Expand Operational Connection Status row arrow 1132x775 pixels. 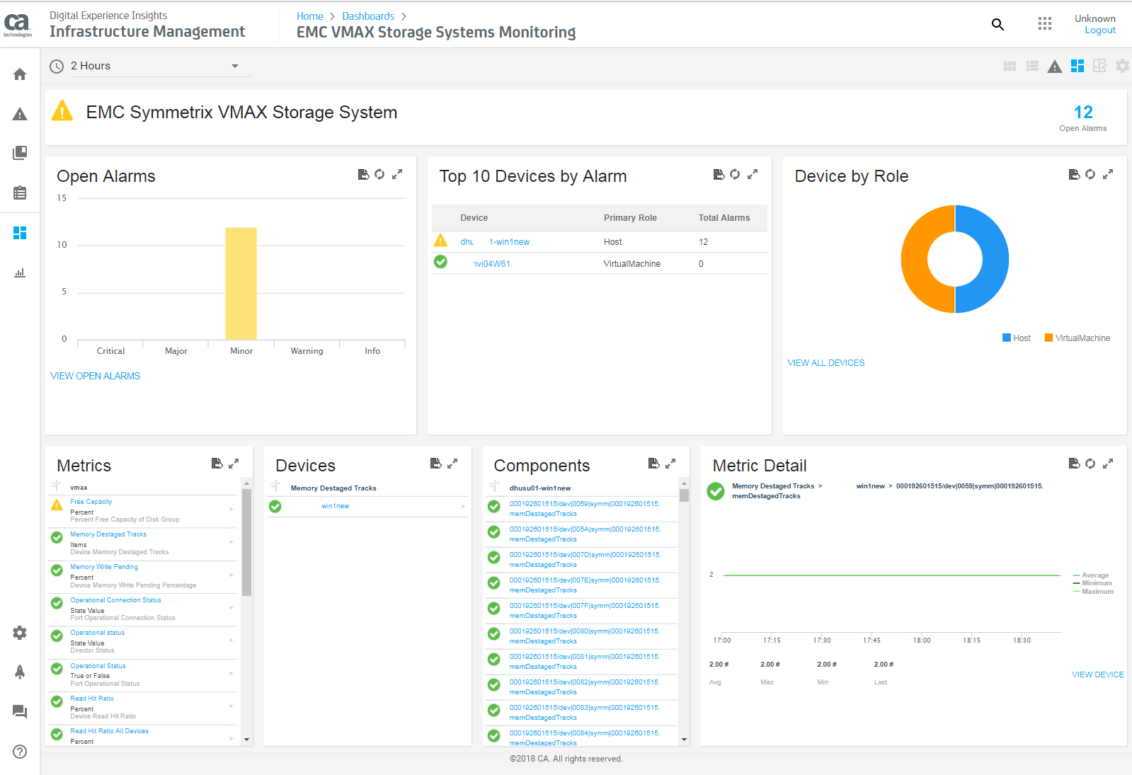(231, 608)
